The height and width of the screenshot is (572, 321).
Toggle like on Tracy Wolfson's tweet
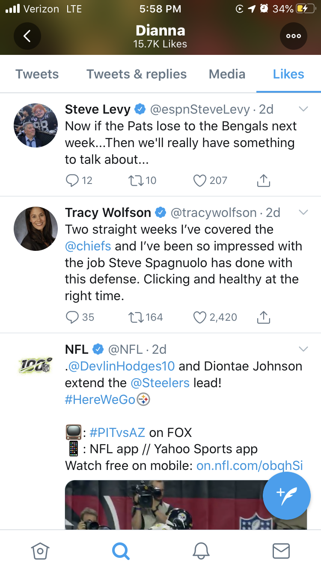(200, 317)
